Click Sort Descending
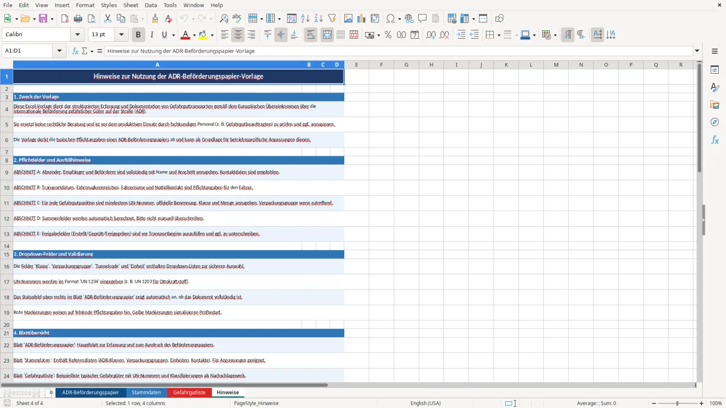 point(318,19)
